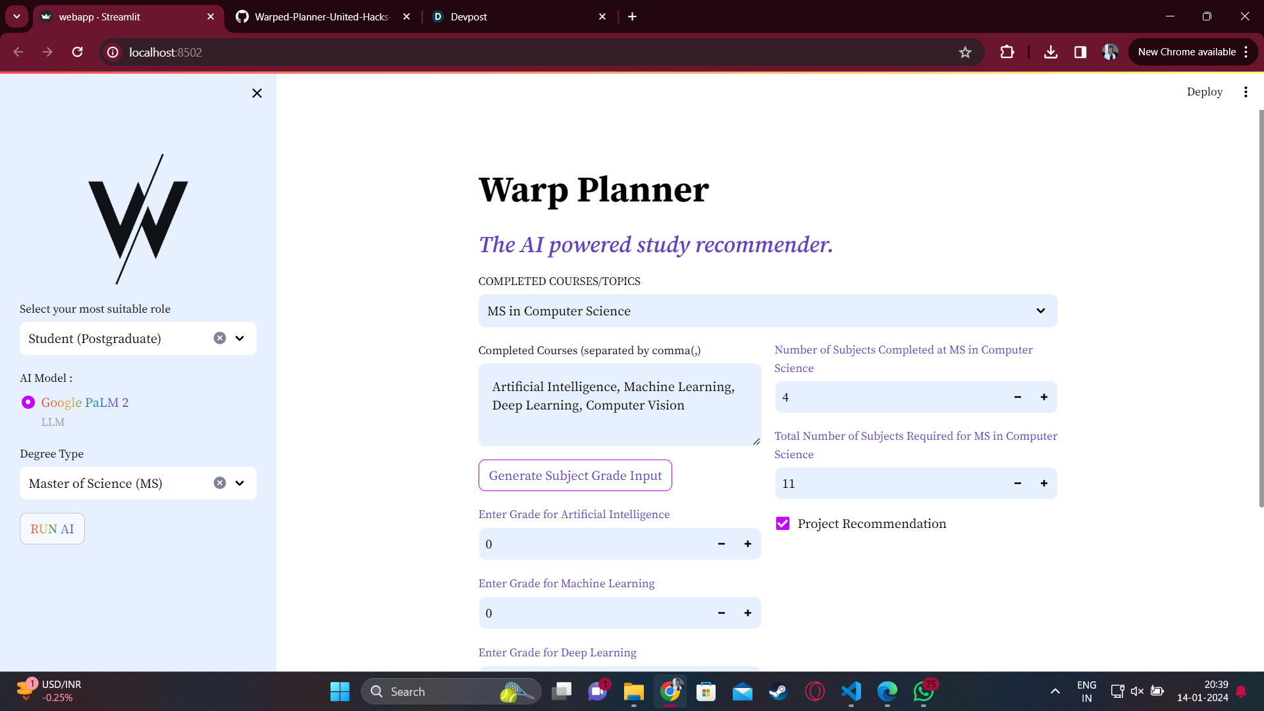Open Streamlit main menu three dots
The width and height of the screenshot is (1264, 711).
[1245, 92]
